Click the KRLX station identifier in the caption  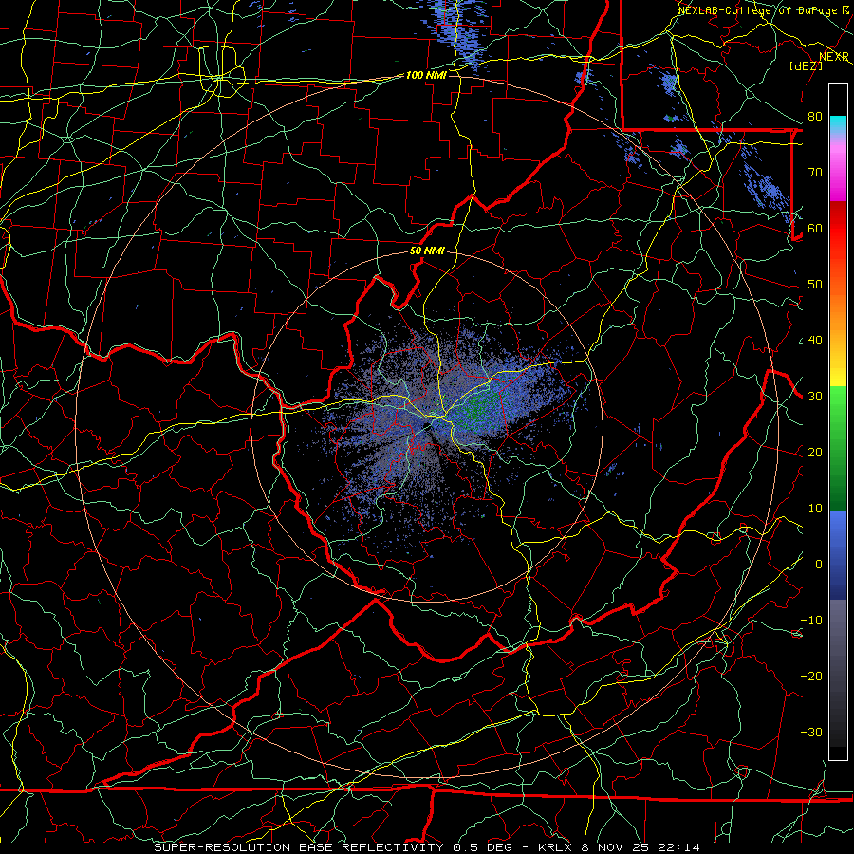click(x=555, y=847)
